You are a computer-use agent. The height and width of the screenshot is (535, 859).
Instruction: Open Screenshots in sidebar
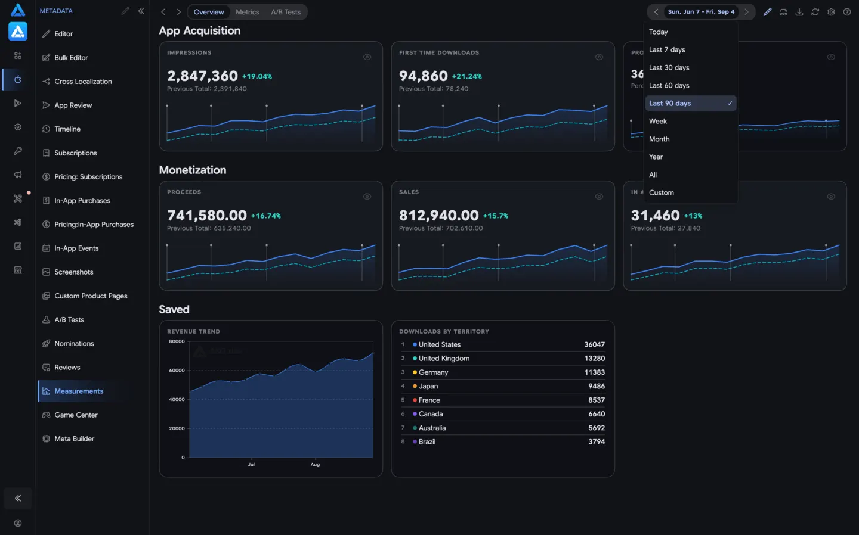(91, 272)
